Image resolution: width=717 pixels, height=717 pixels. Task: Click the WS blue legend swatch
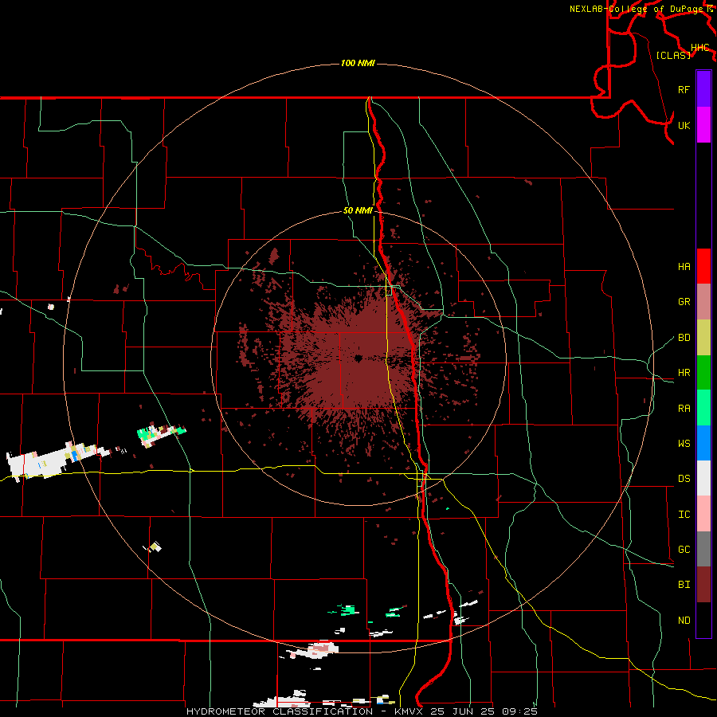click(703, 443)
